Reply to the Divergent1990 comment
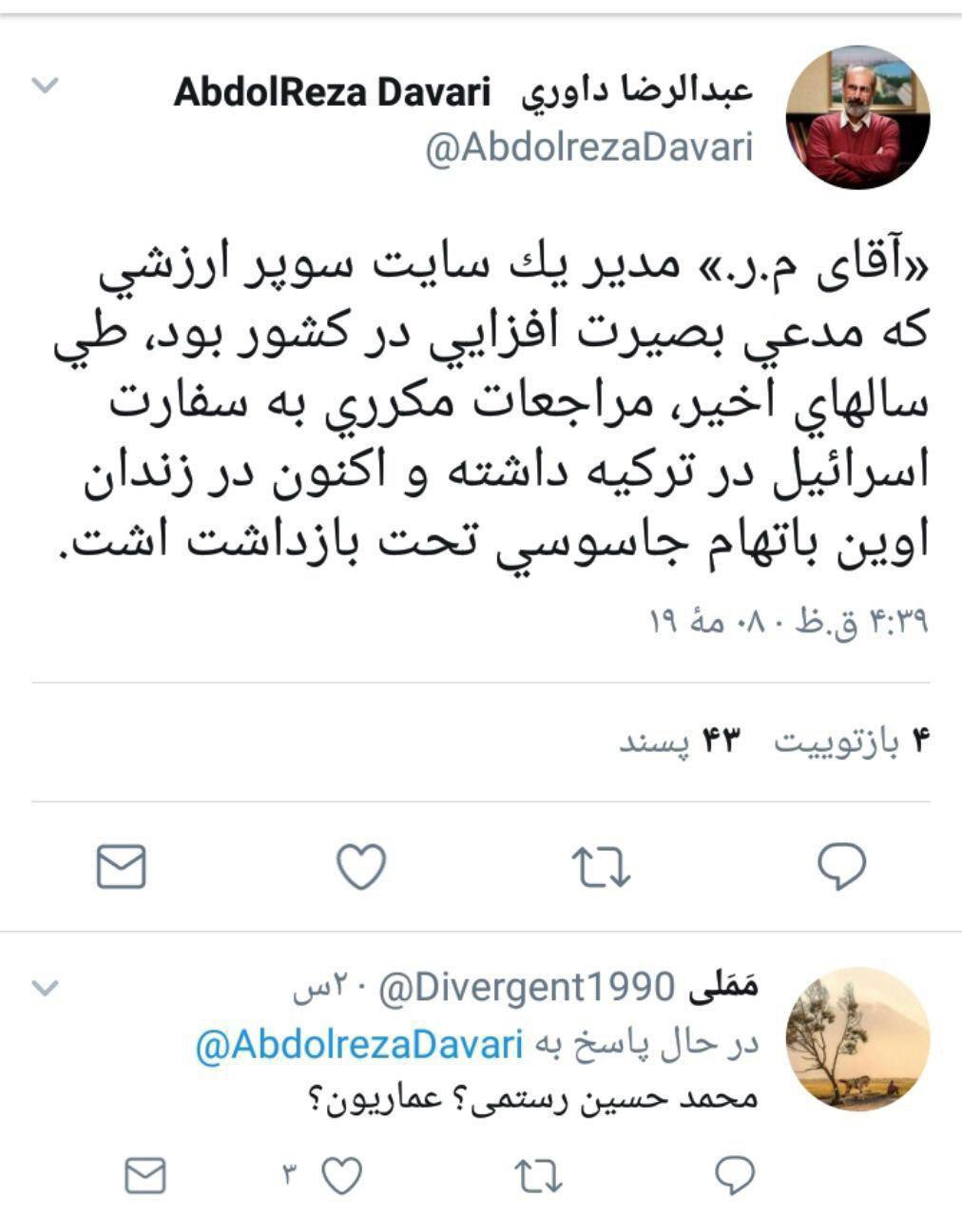 (x=734, y=1176)
